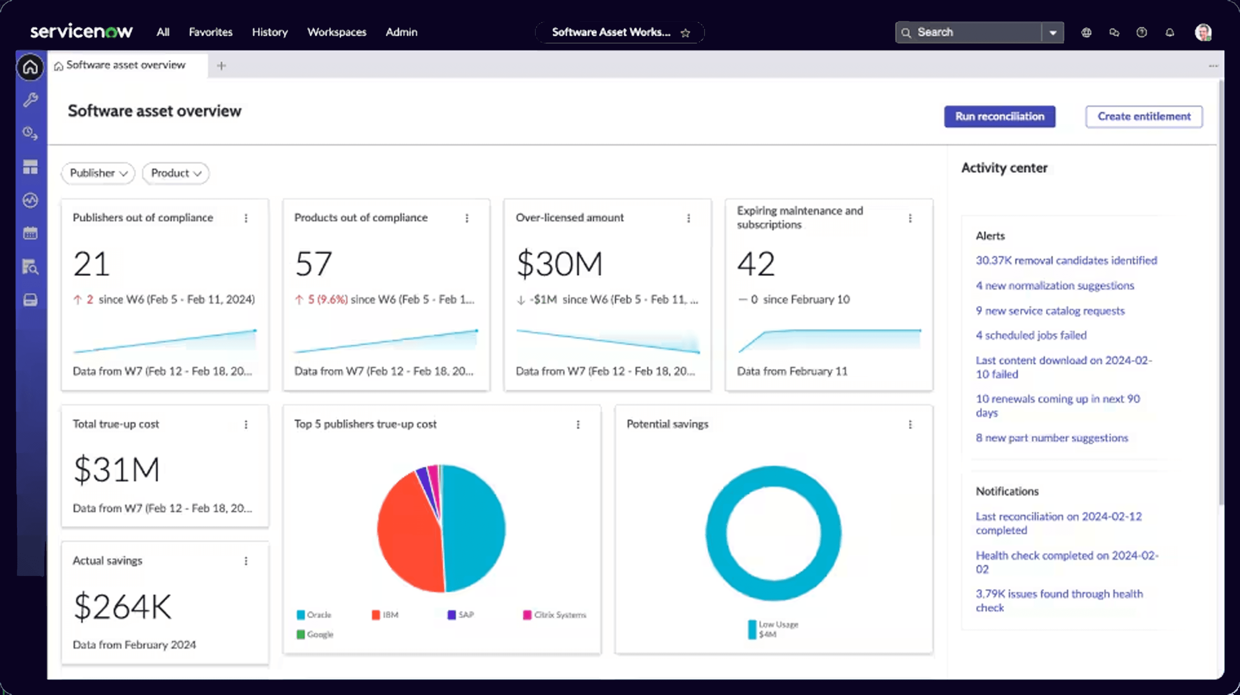The width and height of the screenshot is (1240, 695).
Task: Open the chat conversations icon in the header
Action: 1114,32
